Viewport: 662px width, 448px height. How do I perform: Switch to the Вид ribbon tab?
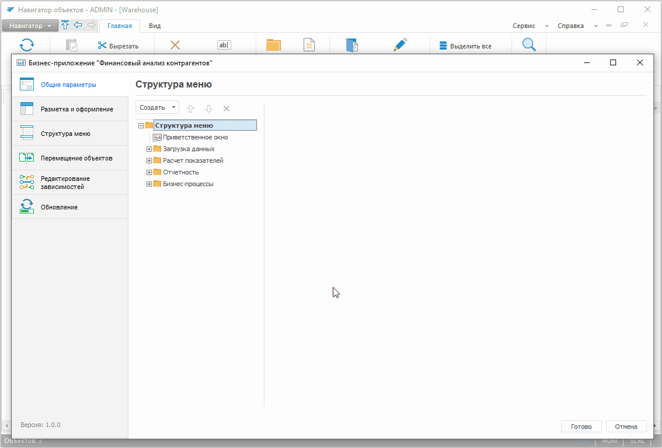click(155, 26)
